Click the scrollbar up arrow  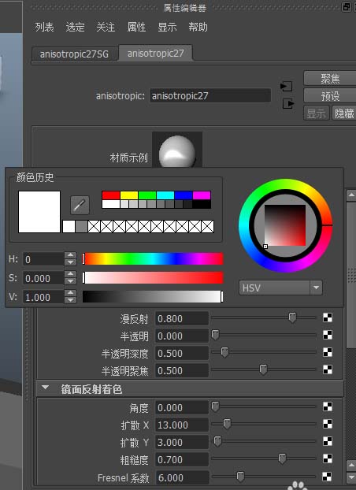coord(351,195)
